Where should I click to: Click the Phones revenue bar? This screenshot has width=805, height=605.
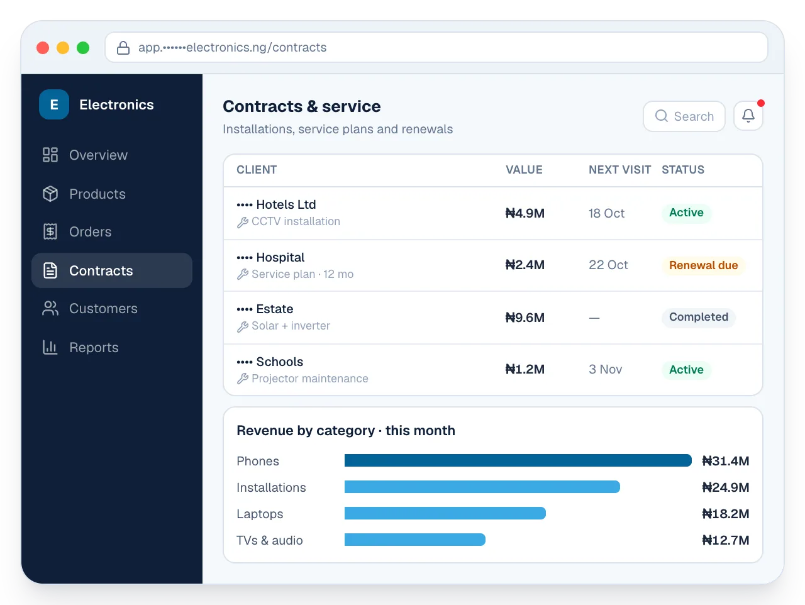pos(518,460)
